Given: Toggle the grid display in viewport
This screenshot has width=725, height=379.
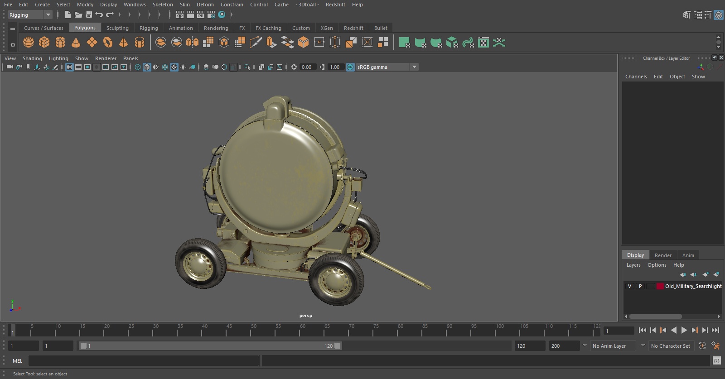Looking at the screenshot, I should pos(69,67).
